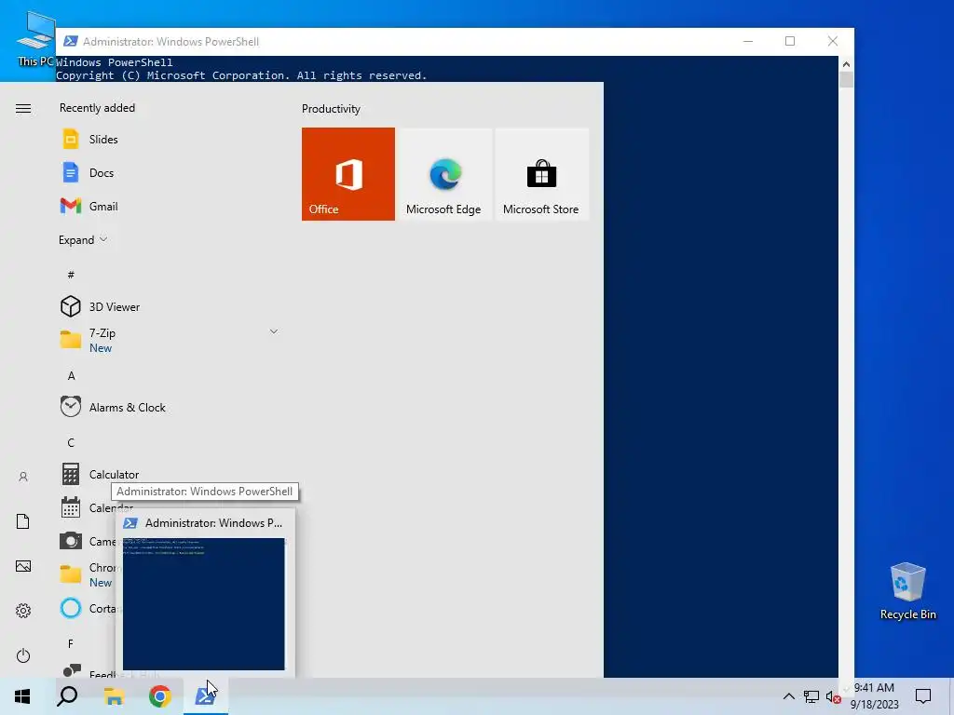
Task: Click the 'C' letter group header
Action: click(x=71, y=442)
